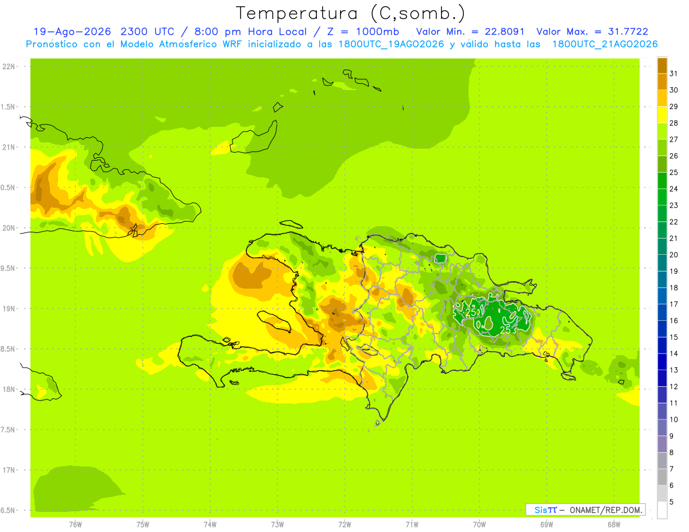Click the color bar label '28'
Viewport: 689px width, 532px height.
click(x=673, y=123)
